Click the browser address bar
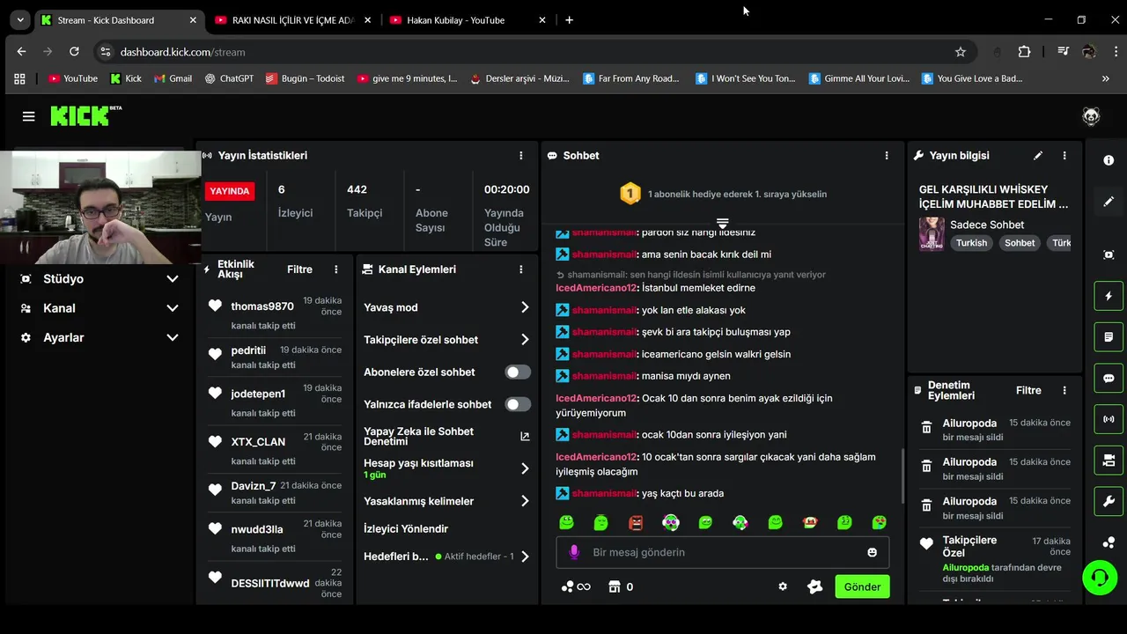The height and width of the screenshot is (634, 1127). click(534, 52)
